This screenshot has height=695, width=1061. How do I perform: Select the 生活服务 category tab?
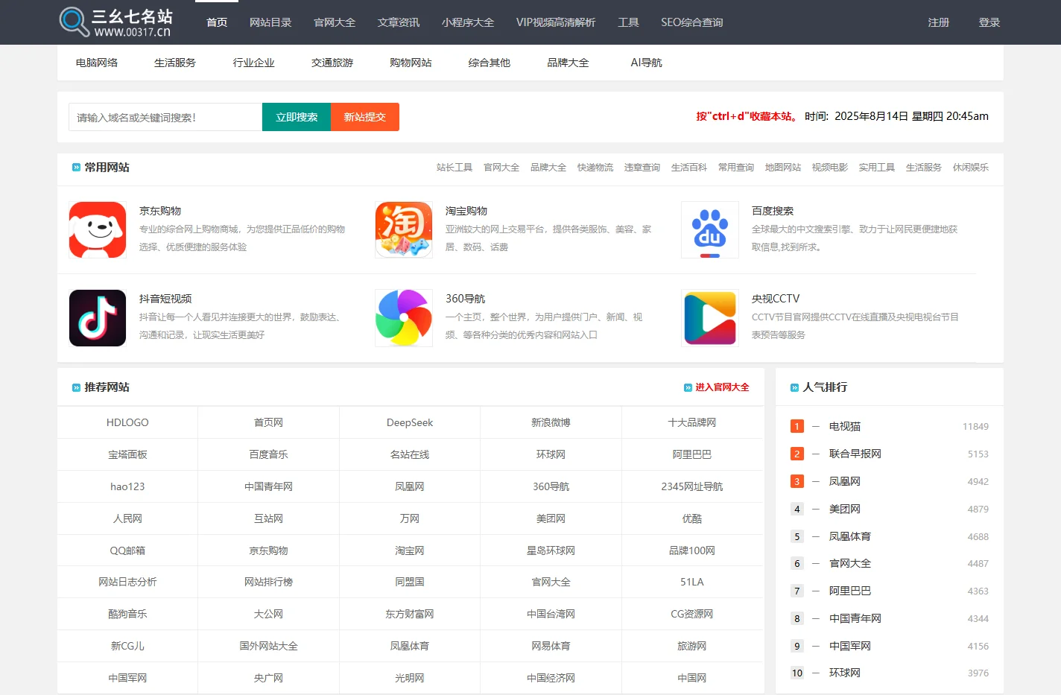tap(175, 63)
